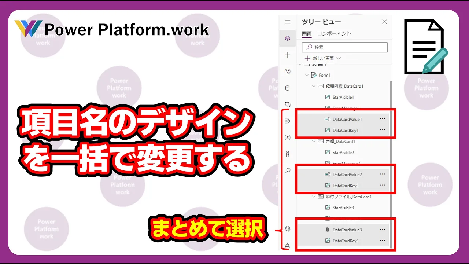Close the Tree view panel
The width and height of the screenshot is (469, 264).
click(384, 22)
